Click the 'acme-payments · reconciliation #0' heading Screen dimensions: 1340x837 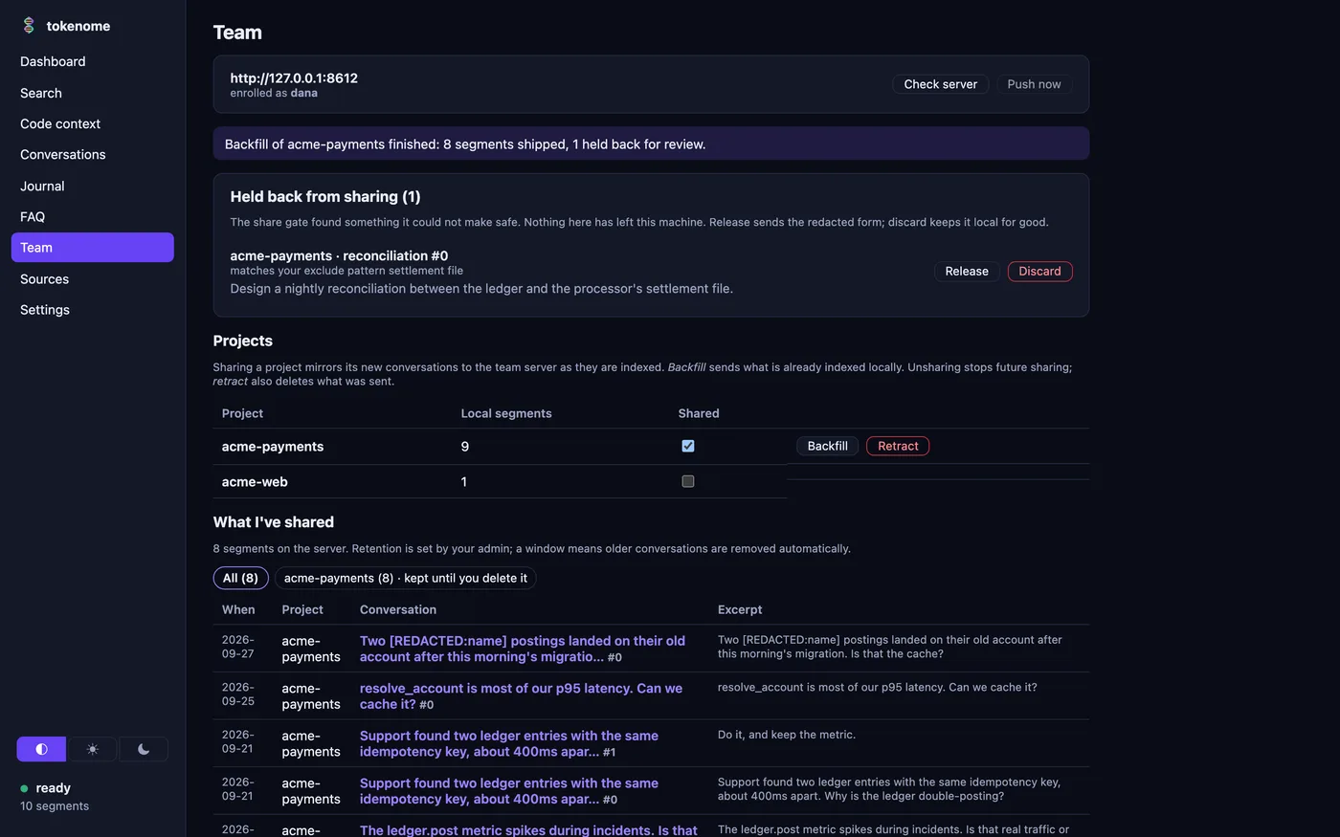(339, 255)
